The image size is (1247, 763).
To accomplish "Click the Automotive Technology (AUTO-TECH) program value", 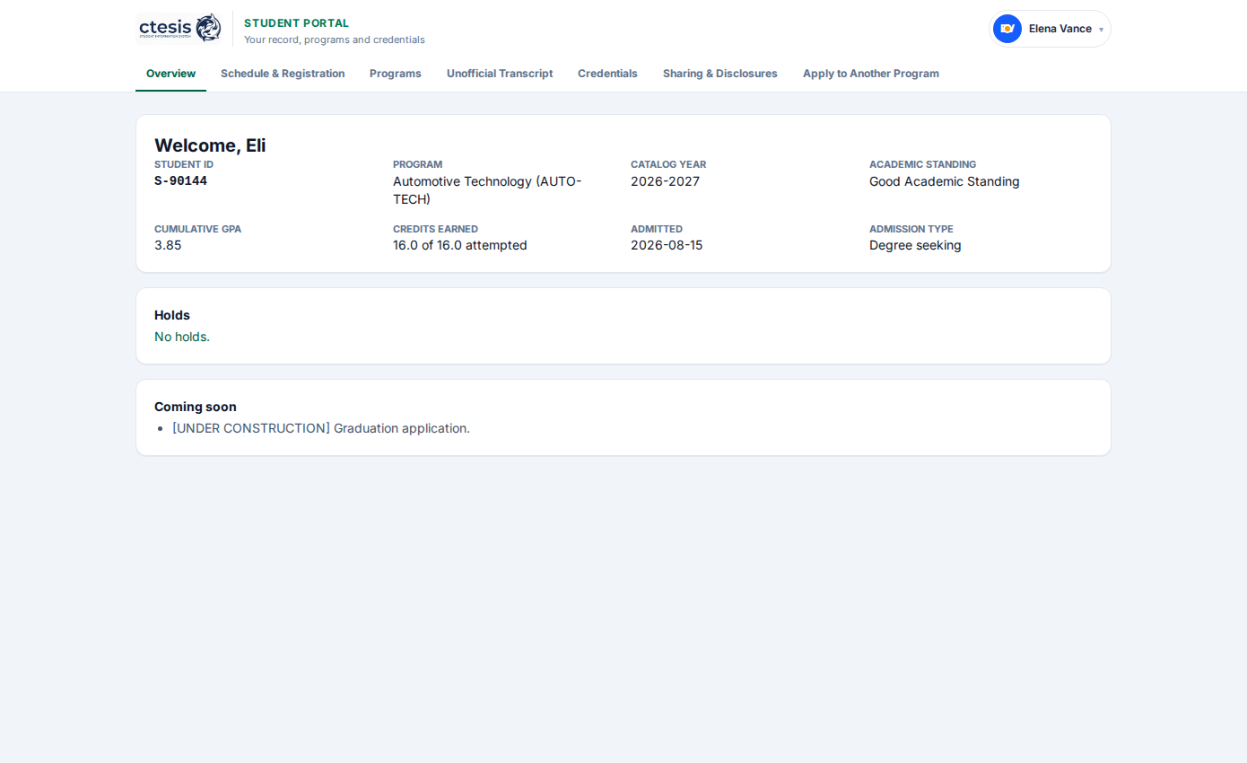I will pos(487,190).
